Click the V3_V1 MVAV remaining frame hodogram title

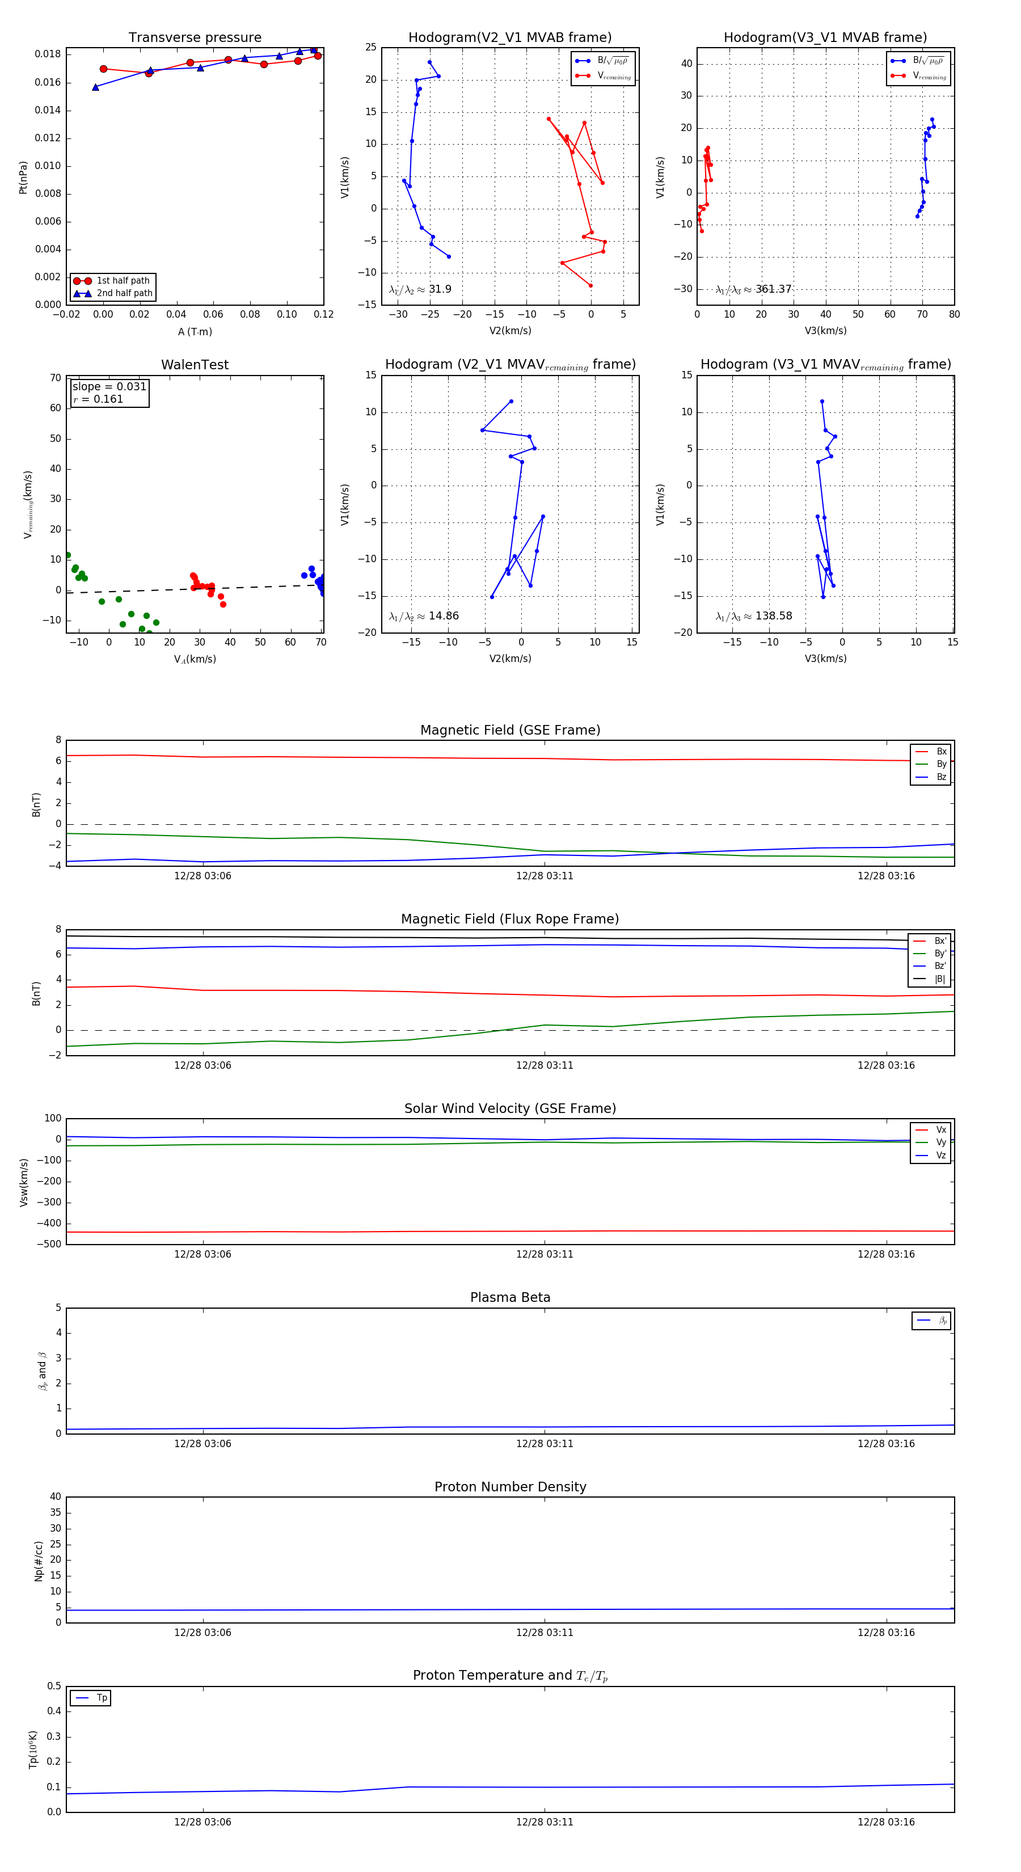pos(825,365)
